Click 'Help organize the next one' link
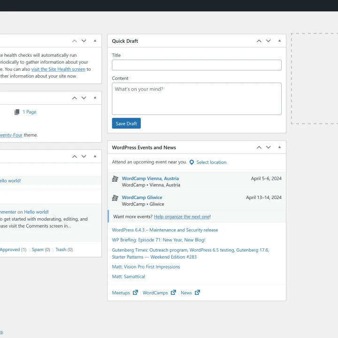The image size is (338, 338). tap(182, 216)
